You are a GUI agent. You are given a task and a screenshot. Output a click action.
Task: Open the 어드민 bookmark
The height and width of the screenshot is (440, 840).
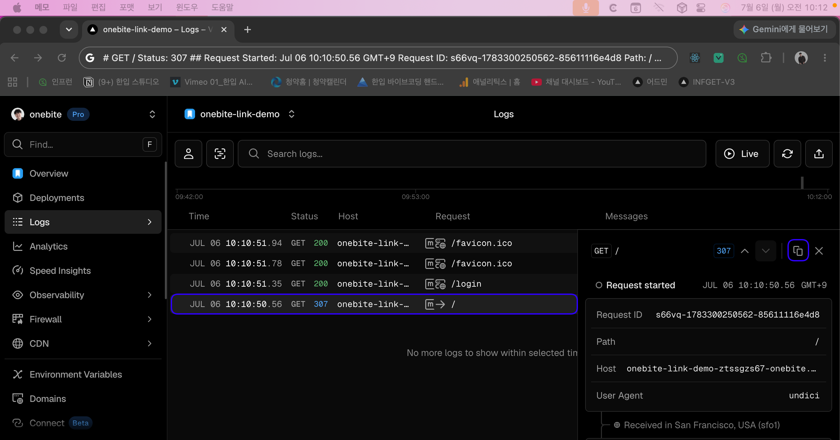coord(650,82)
